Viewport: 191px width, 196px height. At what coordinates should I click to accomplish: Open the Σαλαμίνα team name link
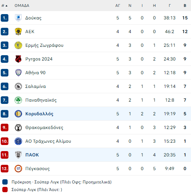[x=36, y=86]
